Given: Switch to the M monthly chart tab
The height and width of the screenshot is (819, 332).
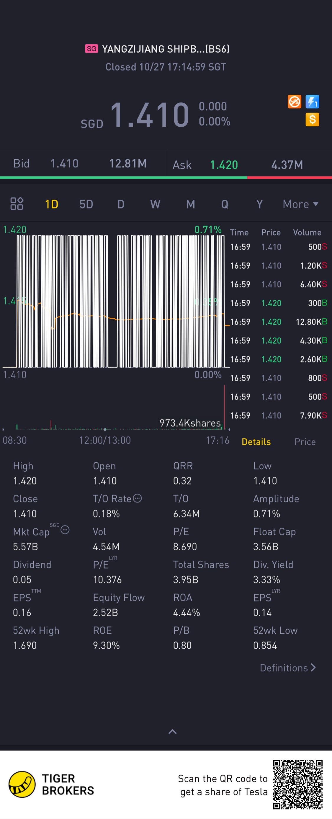Looking at the screenshot, I should 190,204.
